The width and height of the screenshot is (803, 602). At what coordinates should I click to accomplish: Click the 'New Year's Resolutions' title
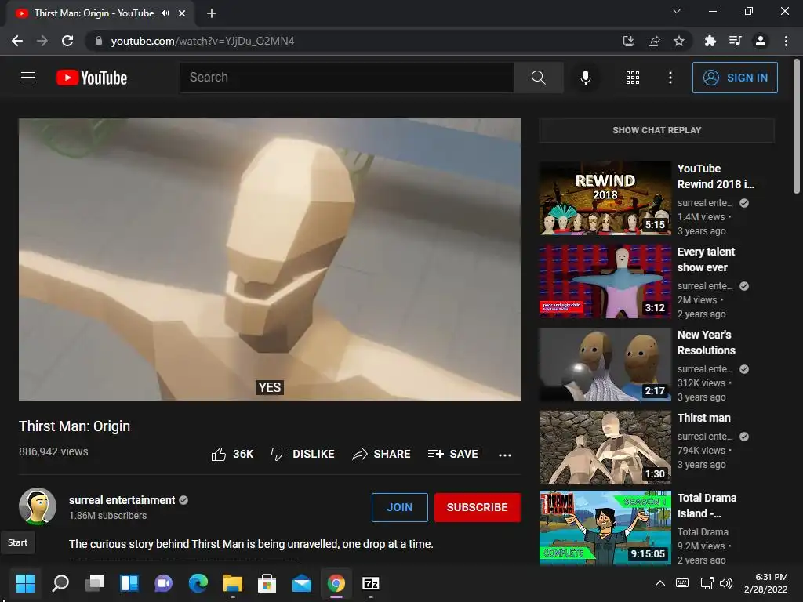[707, 343]
